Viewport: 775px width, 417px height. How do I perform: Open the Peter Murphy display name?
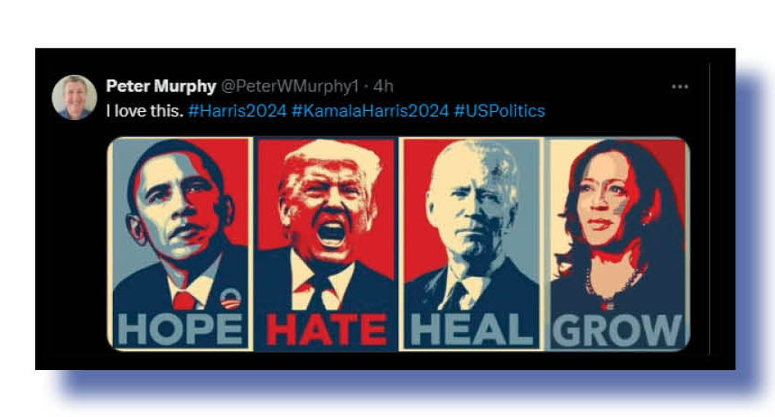pos(161,87)
